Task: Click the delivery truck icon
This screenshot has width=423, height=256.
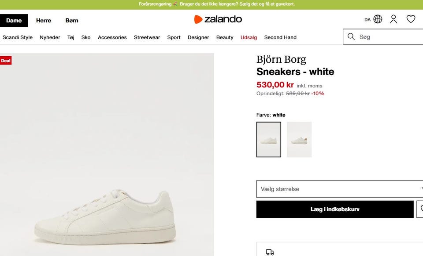Action: [x=270, y=252]
